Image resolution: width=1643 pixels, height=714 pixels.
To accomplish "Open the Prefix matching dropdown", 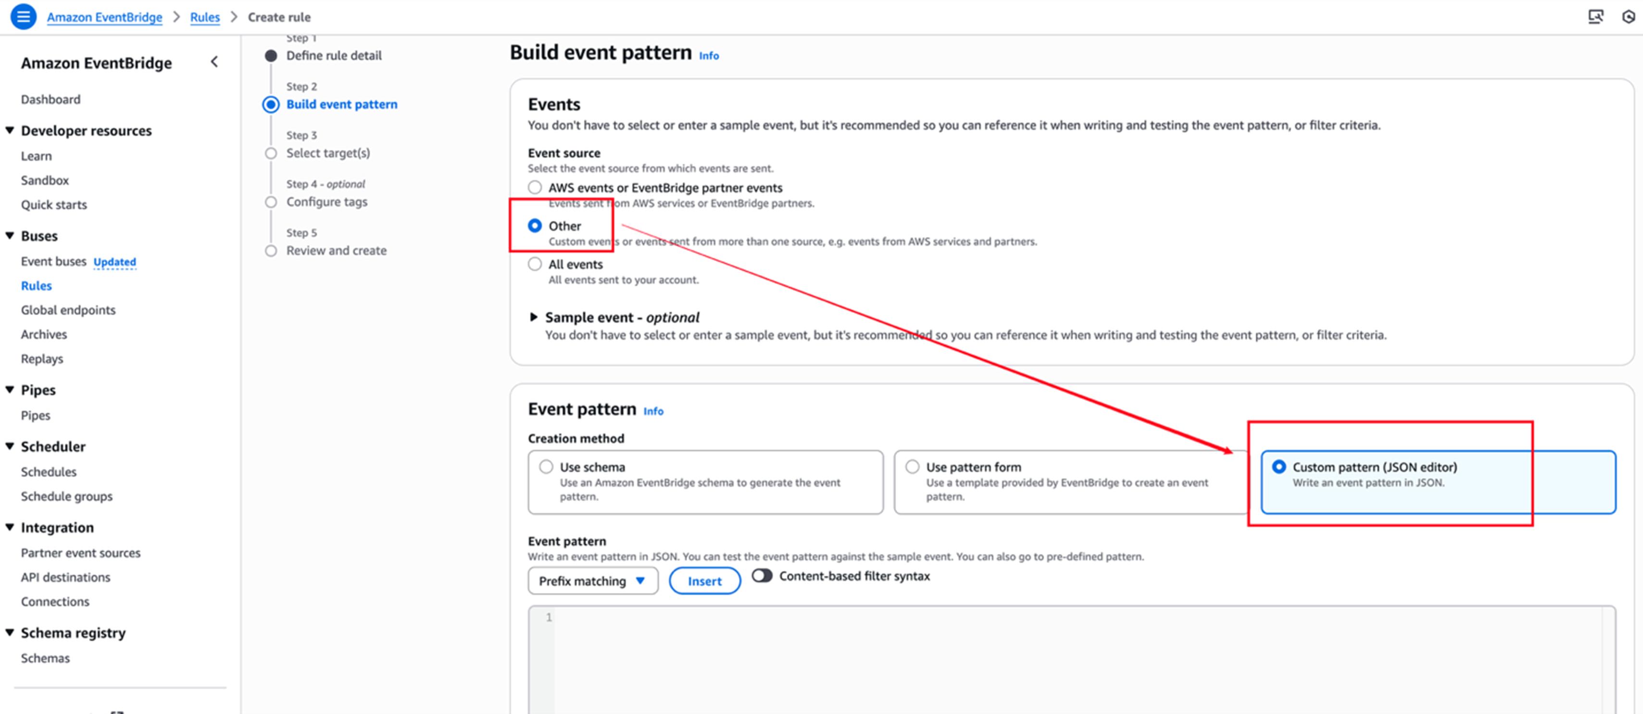I will point(592,581).
